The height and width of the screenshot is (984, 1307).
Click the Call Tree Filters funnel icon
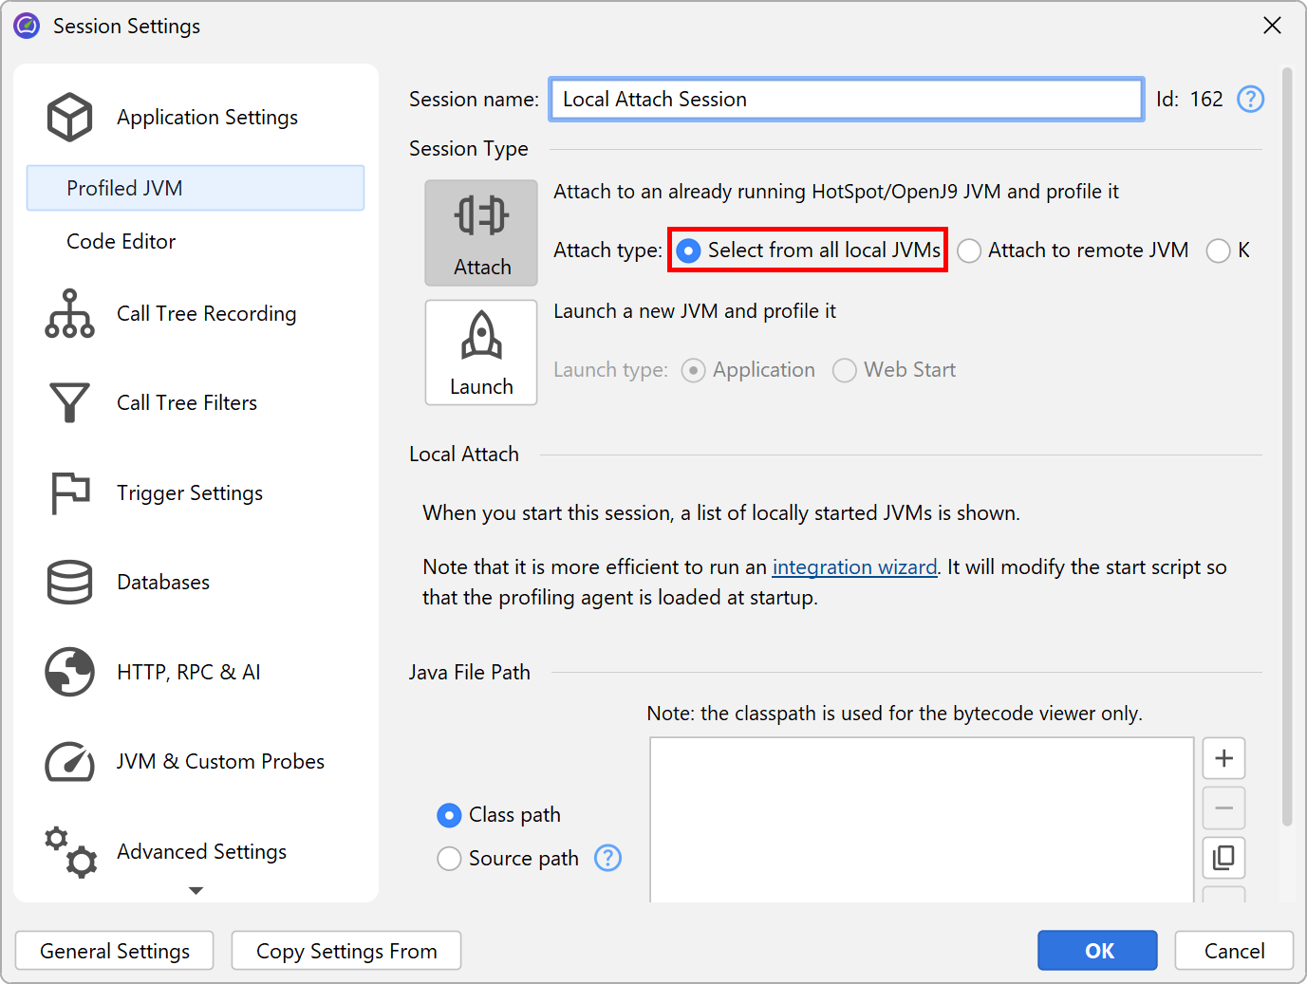[69, 403]
